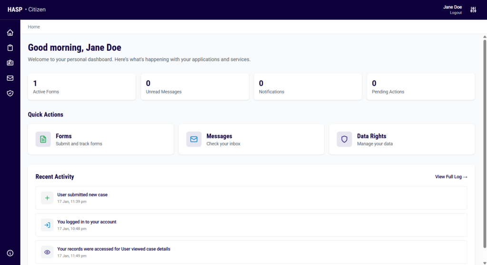Open the Unread Messages stat card

(195, 86)
